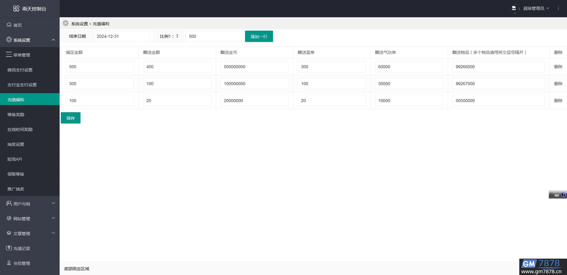This screenshot has height=275, width=567.
Task: Click the 用户与组 people icon
Action: coord(9,203)
